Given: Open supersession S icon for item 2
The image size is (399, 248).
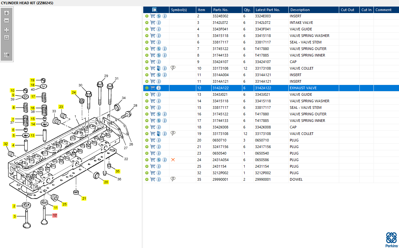Looking at the screenshot, I should click(x=159, y=16).
